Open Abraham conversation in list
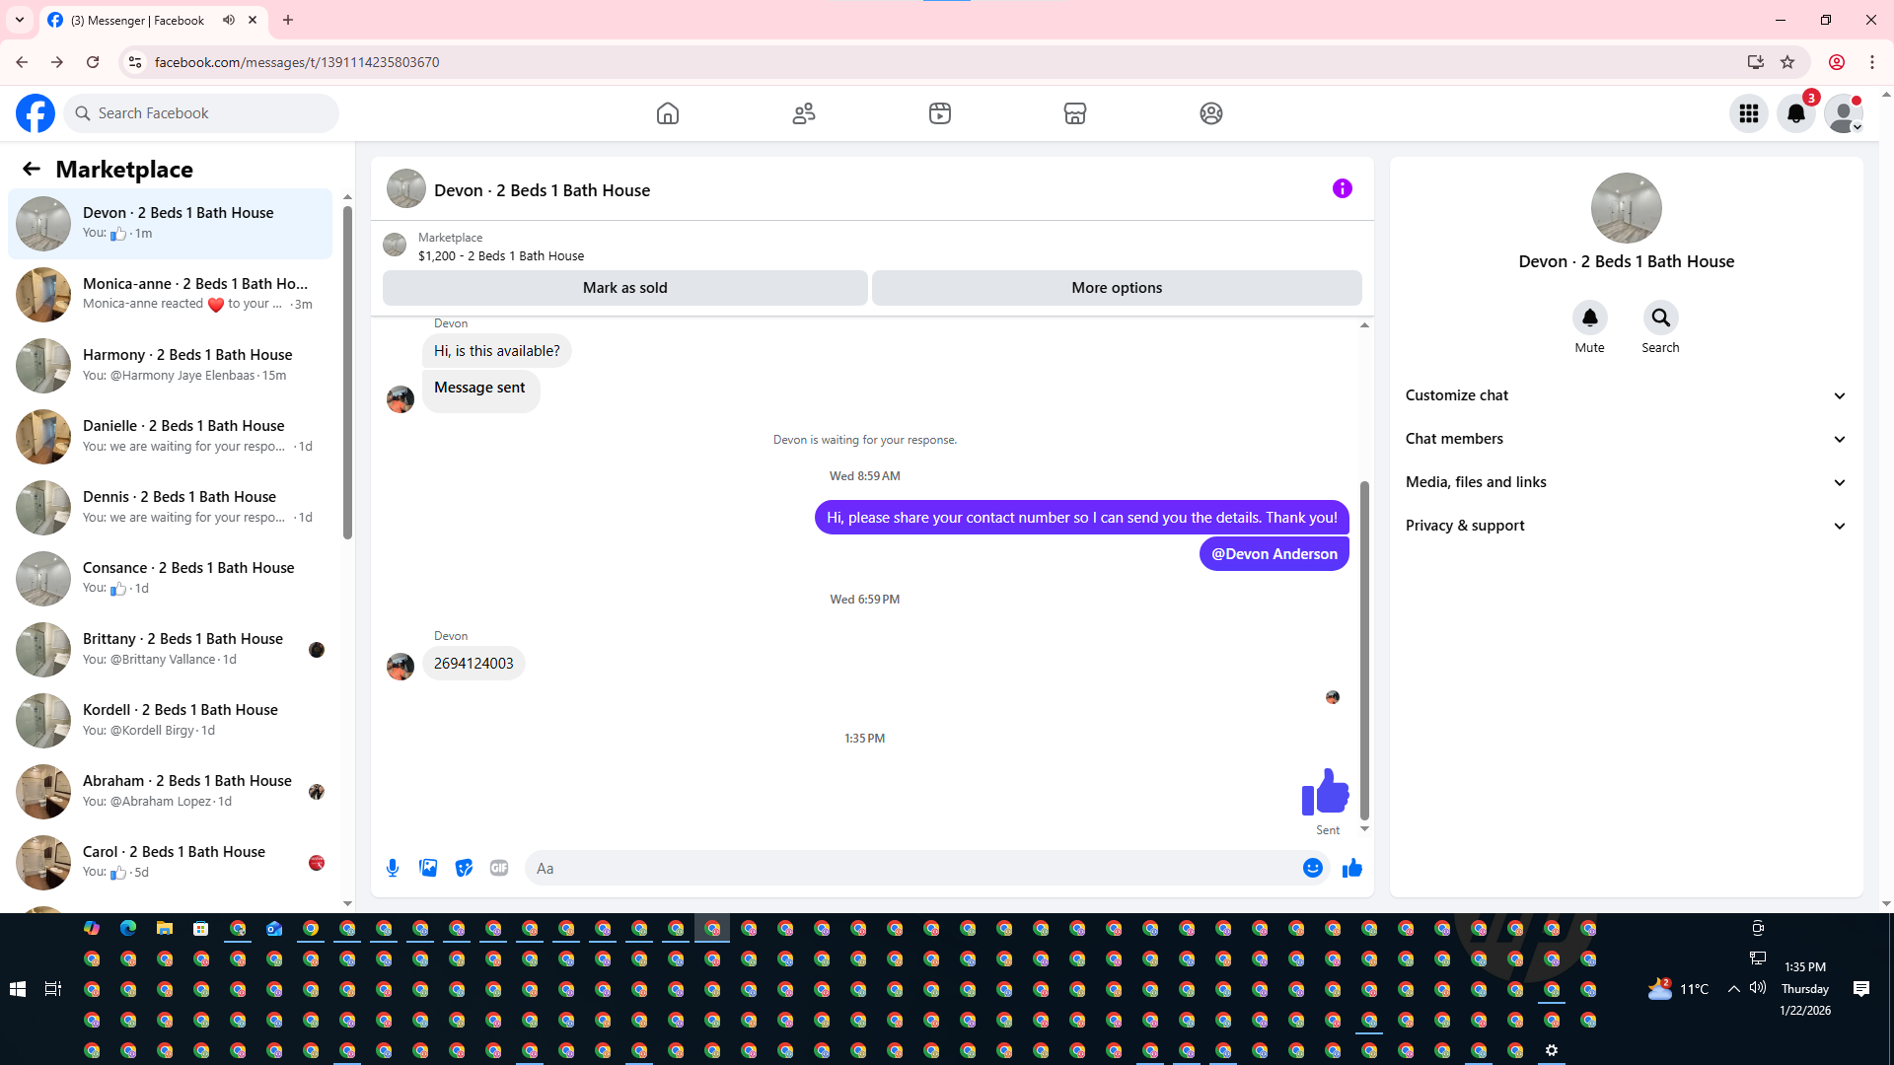The image size is (1894, 1065). click(171, 791)
